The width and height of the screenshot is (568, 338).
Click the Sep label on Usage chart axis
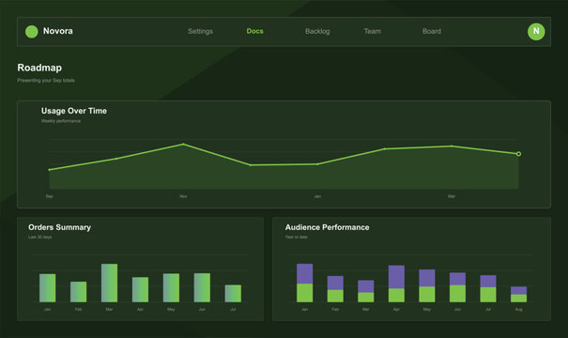click(49, 196)
